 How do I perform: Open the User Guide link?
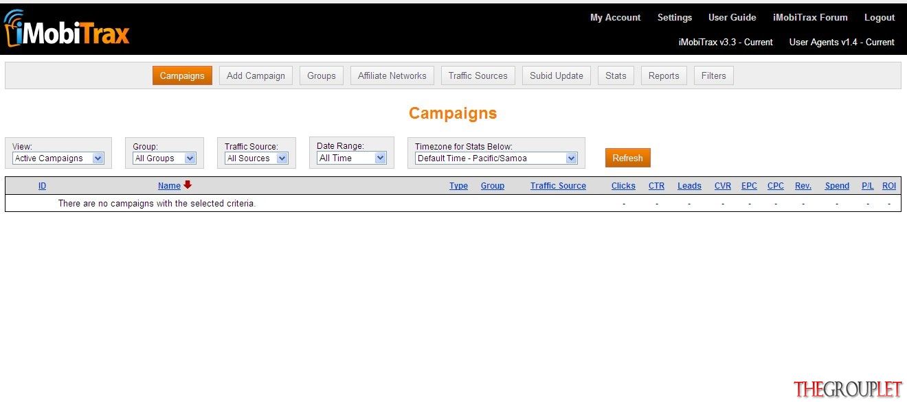coord(732,18)
